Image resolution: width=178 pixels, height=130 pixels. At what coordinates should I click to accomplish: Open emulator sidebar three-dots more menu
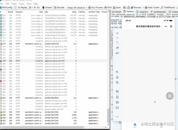coord(117,117)
